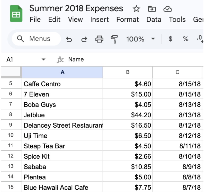Open the Insert menu
The image size is (204, 194).
point(99,20)
